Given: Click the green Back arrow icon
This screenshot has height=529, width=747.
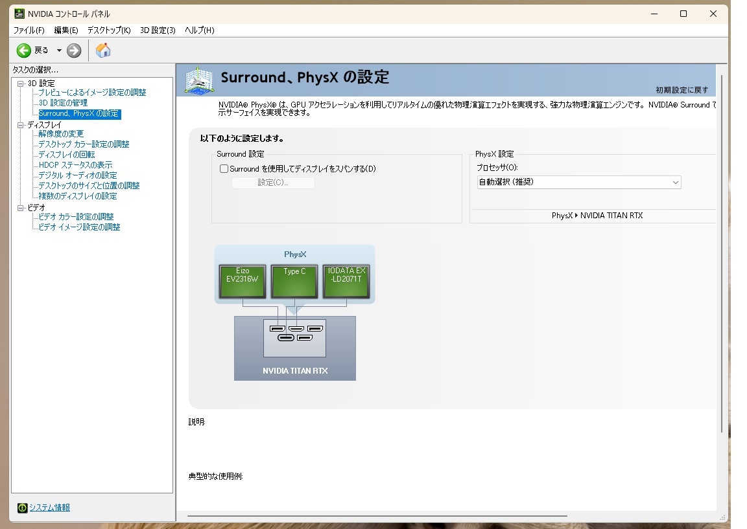Looking at the screenshot, I should click(x=24, y=51).
